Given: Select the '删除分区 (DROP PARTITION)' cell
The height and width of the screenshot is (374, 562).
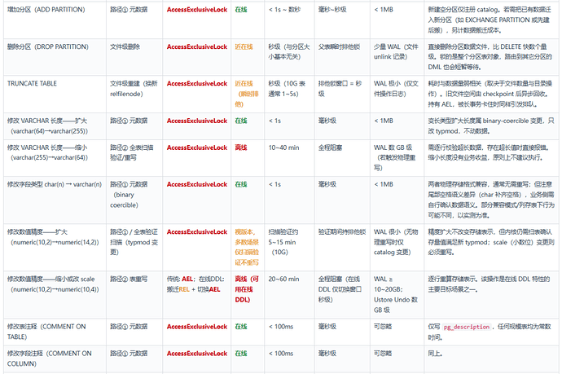Looking at the screenshot, I should click(55, 57).
